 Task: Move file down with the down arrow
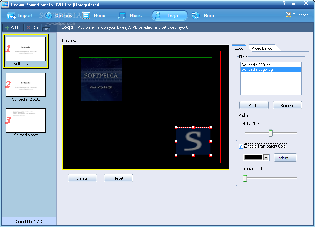[x=46, y=29]
